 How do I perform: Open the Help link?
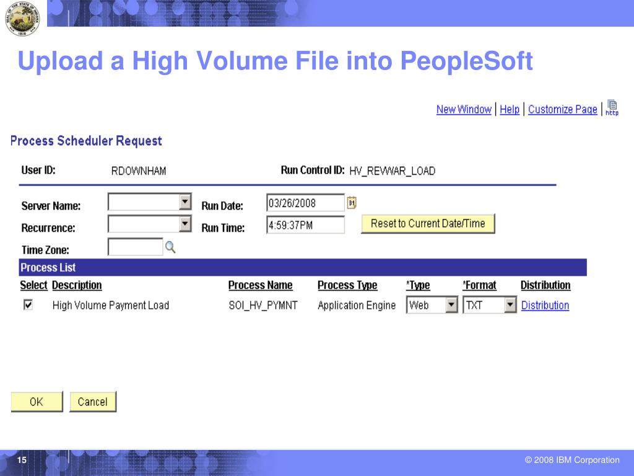(x=510, y=109)
